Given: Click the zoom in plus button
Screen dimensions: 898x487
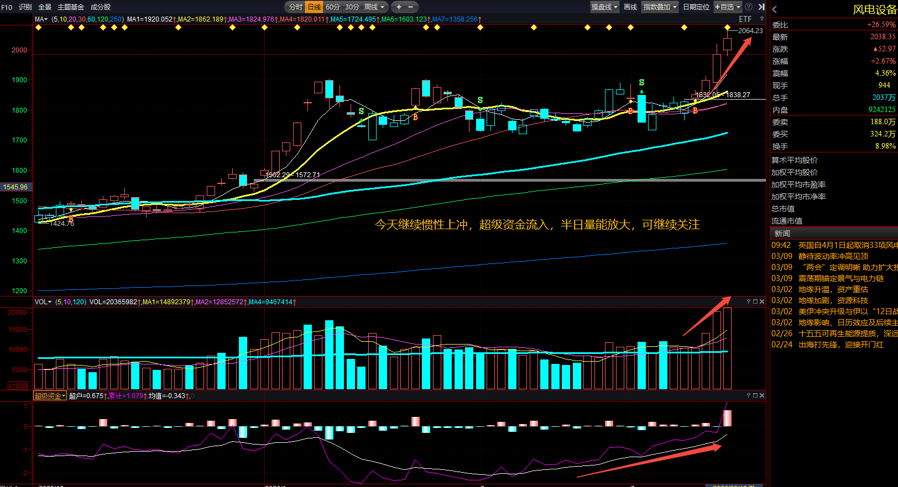Looking at the screenshot, I should 399,7.
